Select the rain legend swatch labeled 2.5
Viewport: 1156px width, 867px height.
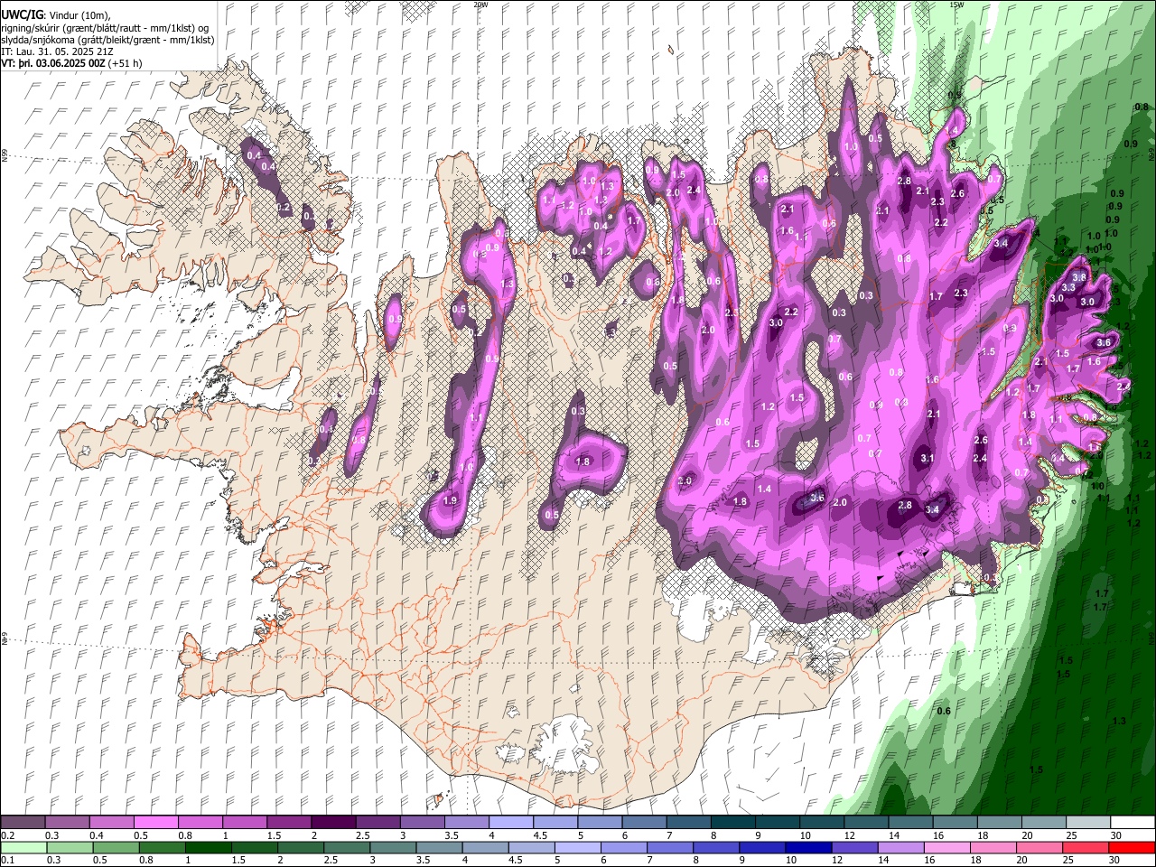(348, 847)
